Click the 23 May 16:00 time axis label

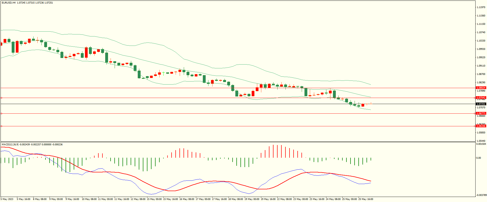click(x=317, y=199)
